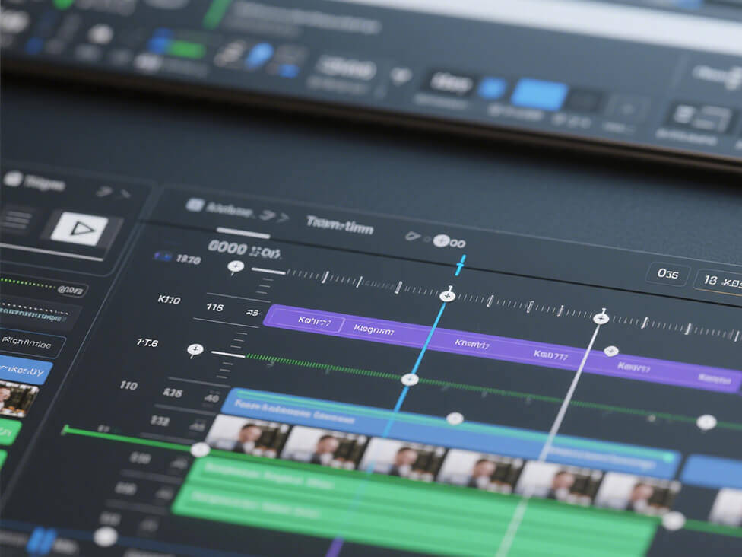Click the round pin knob on the top ruler track

[x=236, y=266]
